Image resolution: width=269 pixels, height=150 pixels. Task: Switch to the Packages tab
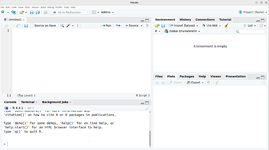[x=187, y=76]
